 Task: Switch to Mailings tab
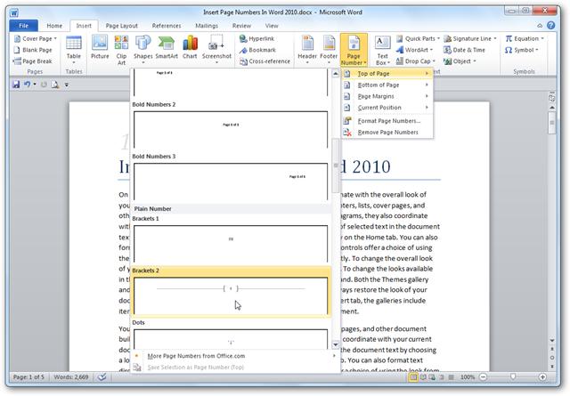207,26
